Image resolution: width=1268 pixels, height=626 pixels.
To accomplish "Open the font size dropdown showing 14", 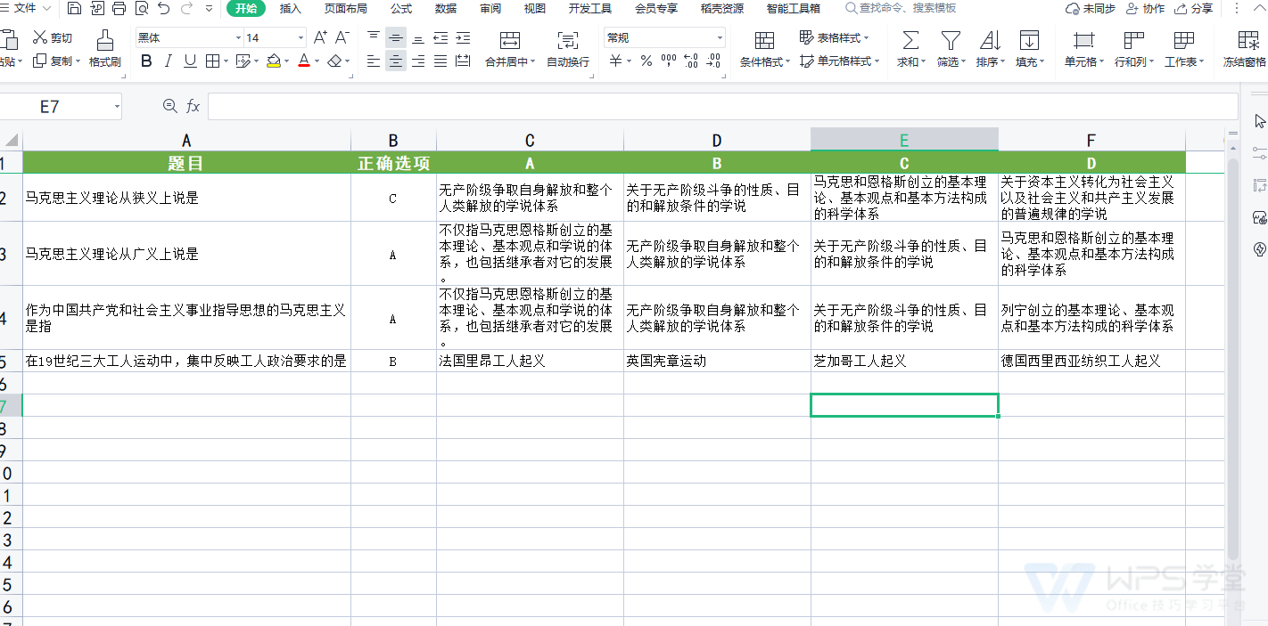I will point(301,37).
